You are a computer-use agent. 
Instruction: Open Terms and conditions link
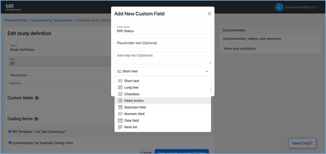tap(239, 49)
